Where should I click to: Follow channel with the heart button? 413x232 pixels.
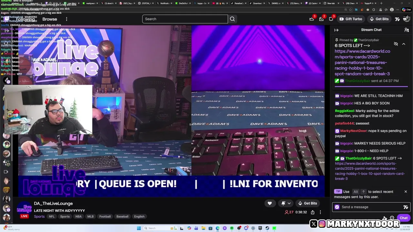(x=270, y=203)
